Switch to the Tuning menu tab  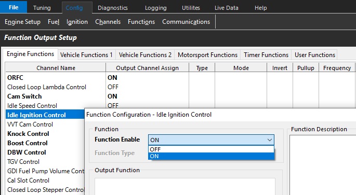point(42,8)
